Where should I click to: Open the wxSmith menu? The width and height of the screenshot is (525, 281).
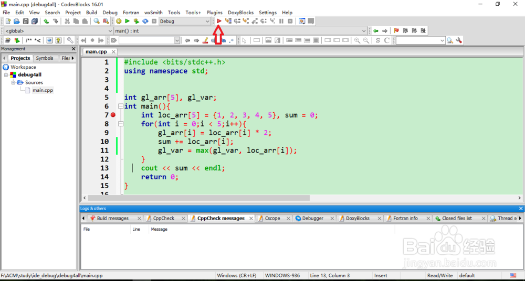(x=153, y=13)
